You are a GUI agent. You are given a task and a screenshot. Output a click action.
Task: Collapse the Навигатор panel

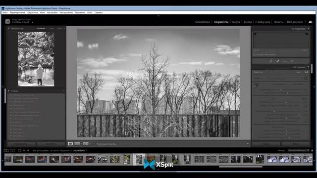[8, 29]
